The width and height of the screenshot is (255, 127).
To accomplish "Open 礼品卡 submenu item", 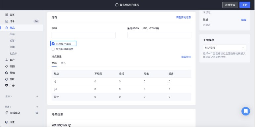I will pos(13,54).
